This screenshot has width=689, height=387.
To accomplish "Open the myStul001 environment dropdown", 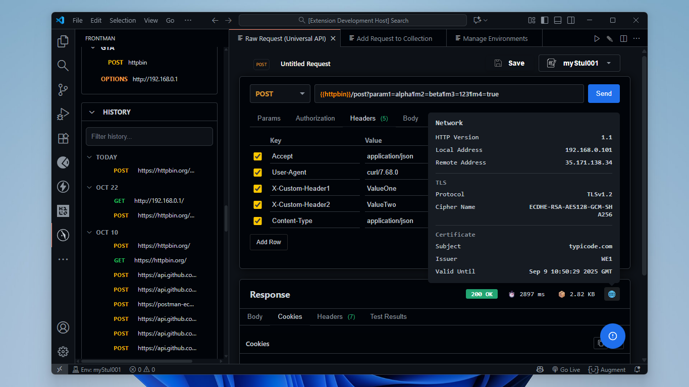I will pyautogui.click(x=579, y=63).
